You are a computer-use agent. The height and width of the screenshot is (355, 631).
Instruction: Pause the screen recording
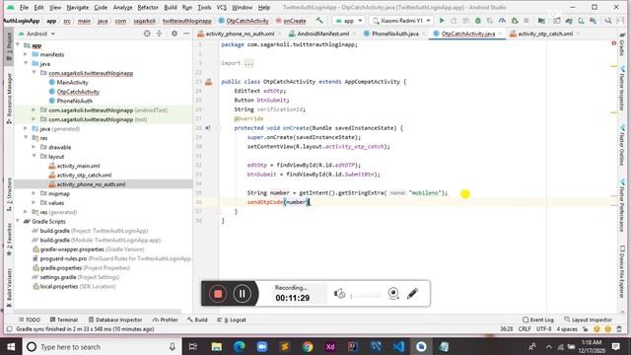[242, 294]
